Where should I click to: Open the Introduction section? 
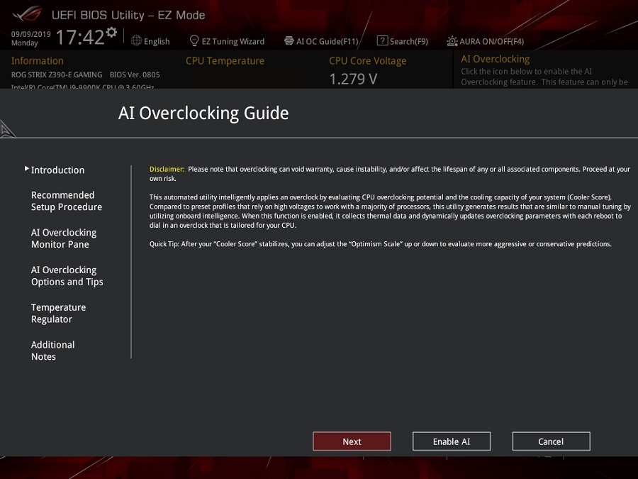click(58, 170)
